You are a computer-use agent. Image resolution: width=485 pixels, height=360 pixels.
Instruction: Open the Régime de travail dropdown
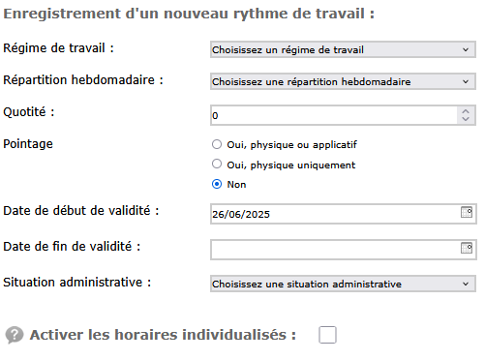[343, 49]
